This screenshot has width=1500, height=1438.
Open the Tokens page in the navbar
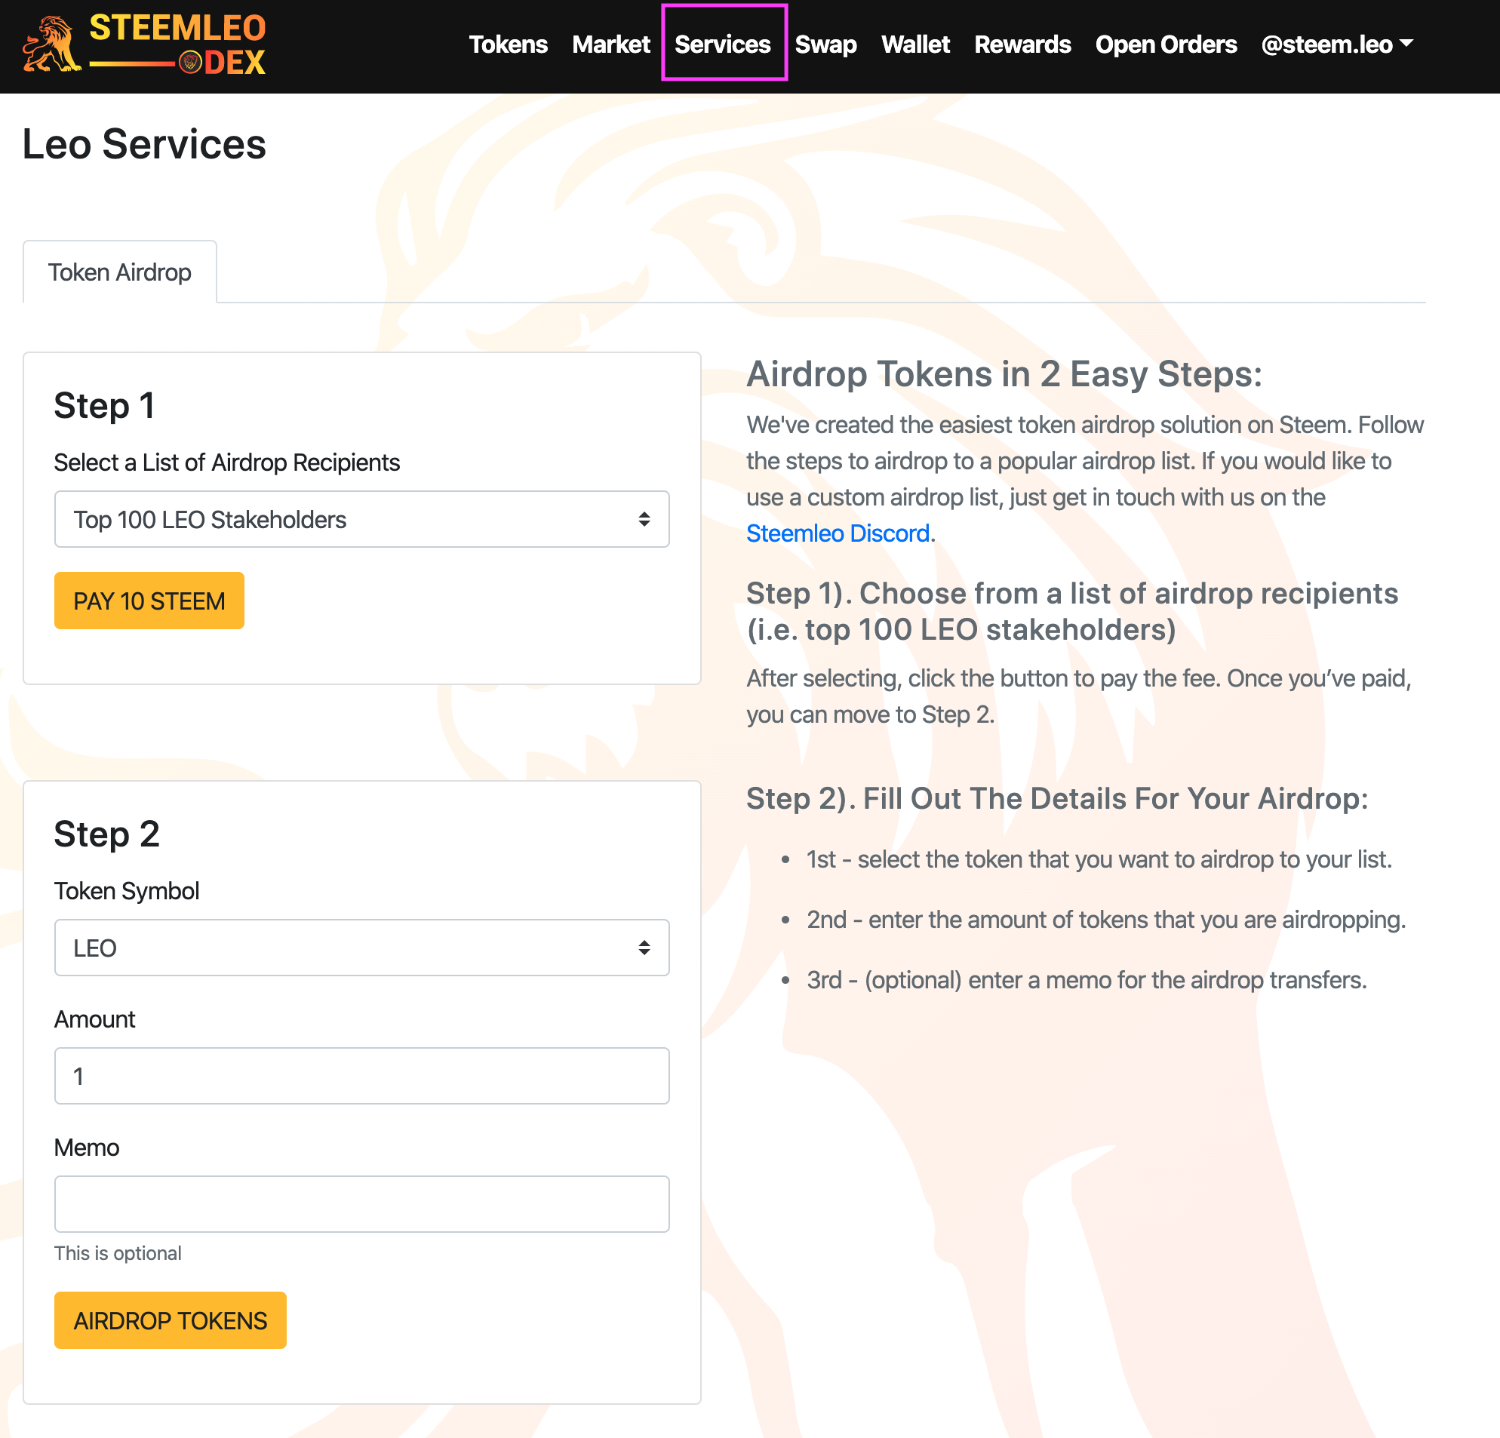508,45
